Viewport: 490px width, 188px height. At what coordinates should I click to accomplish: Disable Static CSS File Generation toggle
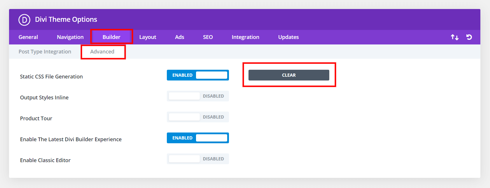tap(198, 75)
